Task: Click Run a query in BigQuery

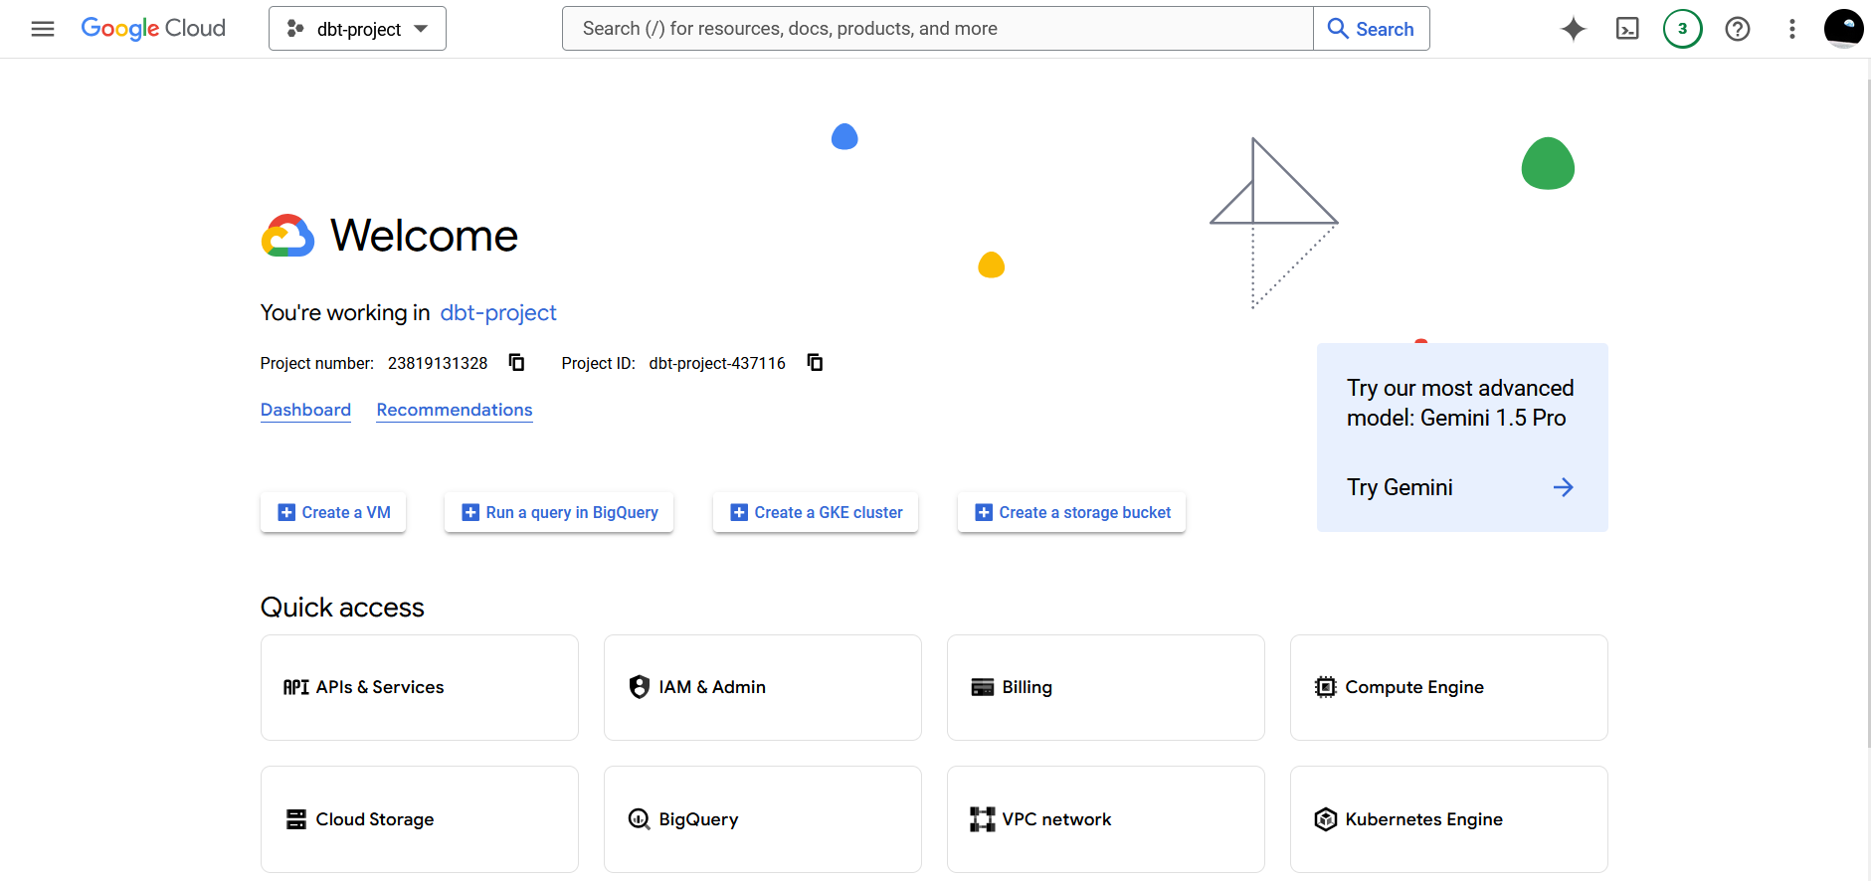Action: 559,512
